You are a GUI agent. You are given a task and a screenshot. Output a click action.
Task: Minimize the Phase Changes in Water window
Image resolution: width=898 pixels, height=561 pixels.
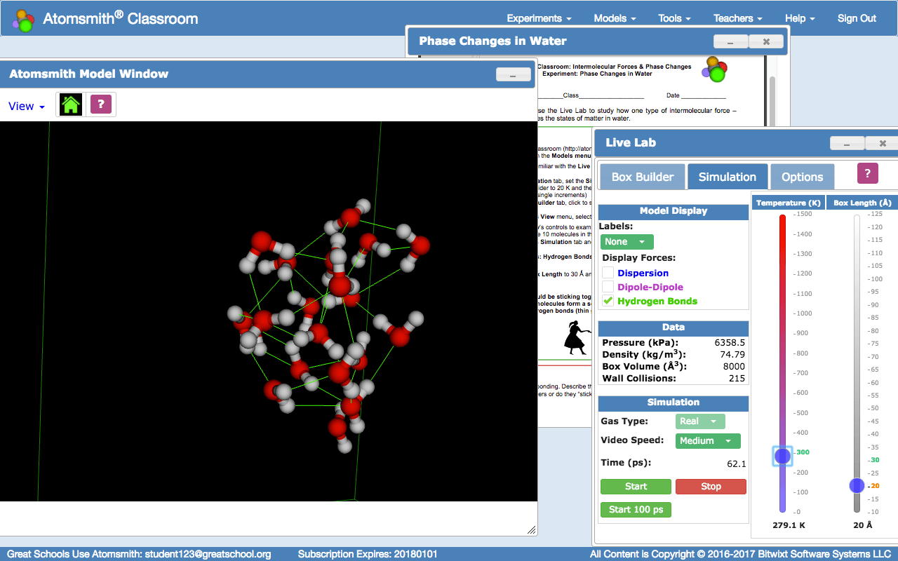click(731, 41)
